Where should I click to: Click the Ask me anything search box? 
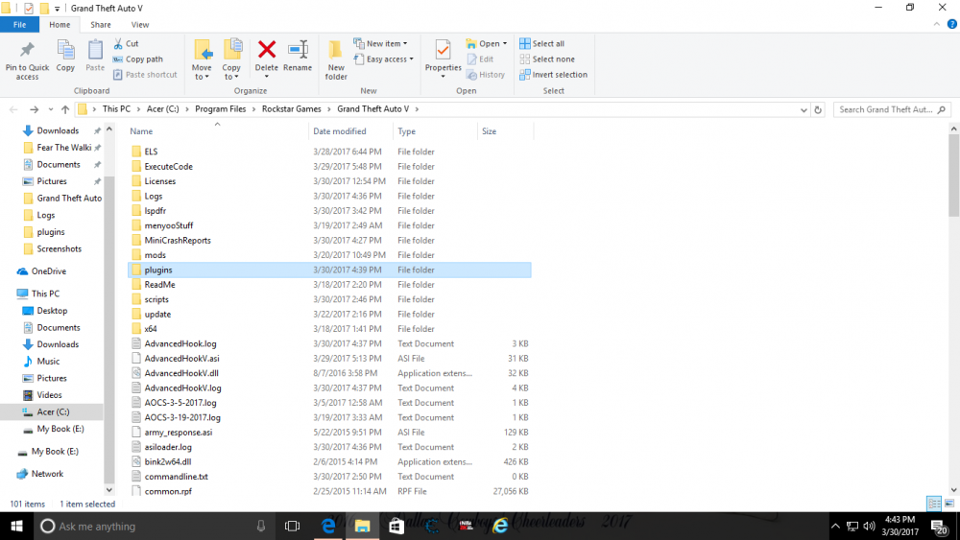pos(153,526)
